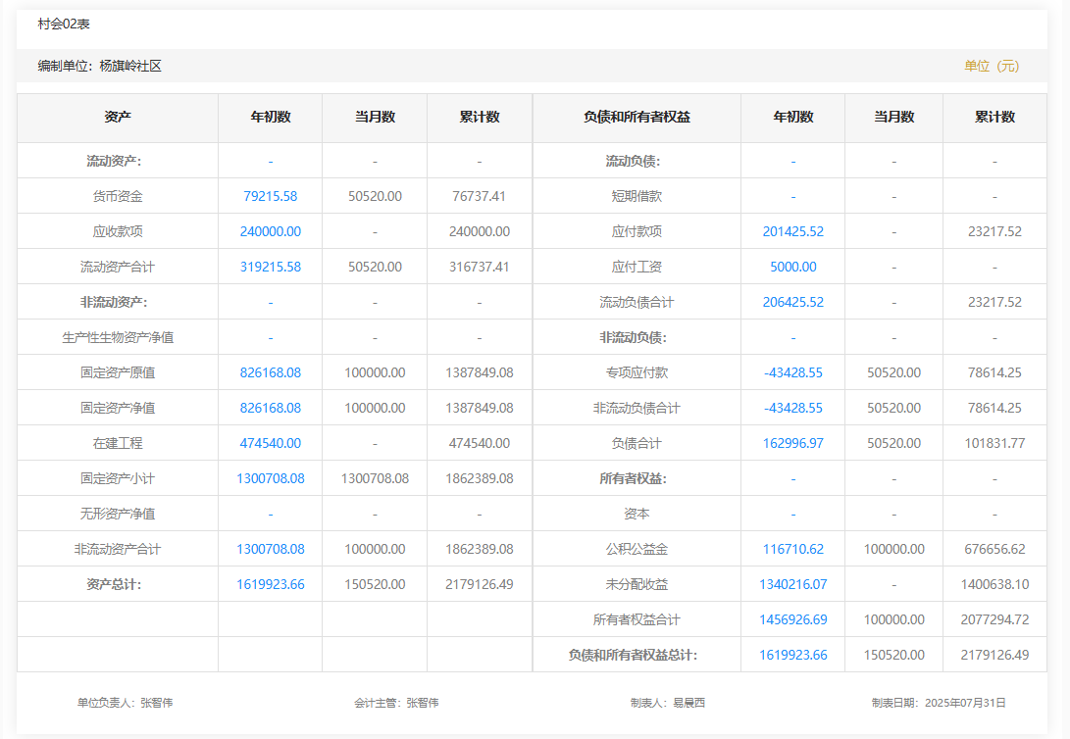
Task: Open 应付工资 opening balance 5000.00
Action: pyautogui.click(x=792, y=267)
